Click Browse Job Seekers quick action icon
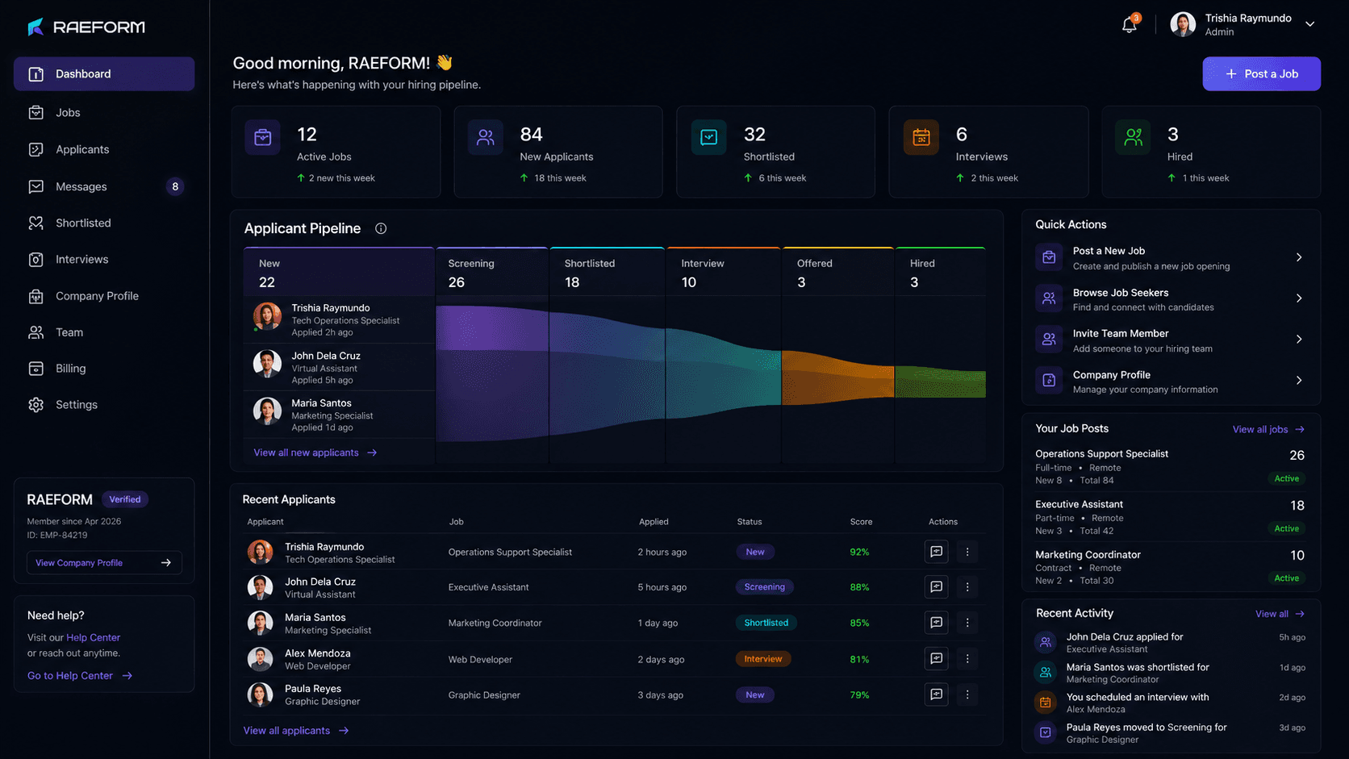This screenshot has height=759, width=1349. pyautogui.click(x=1049, y=298)
